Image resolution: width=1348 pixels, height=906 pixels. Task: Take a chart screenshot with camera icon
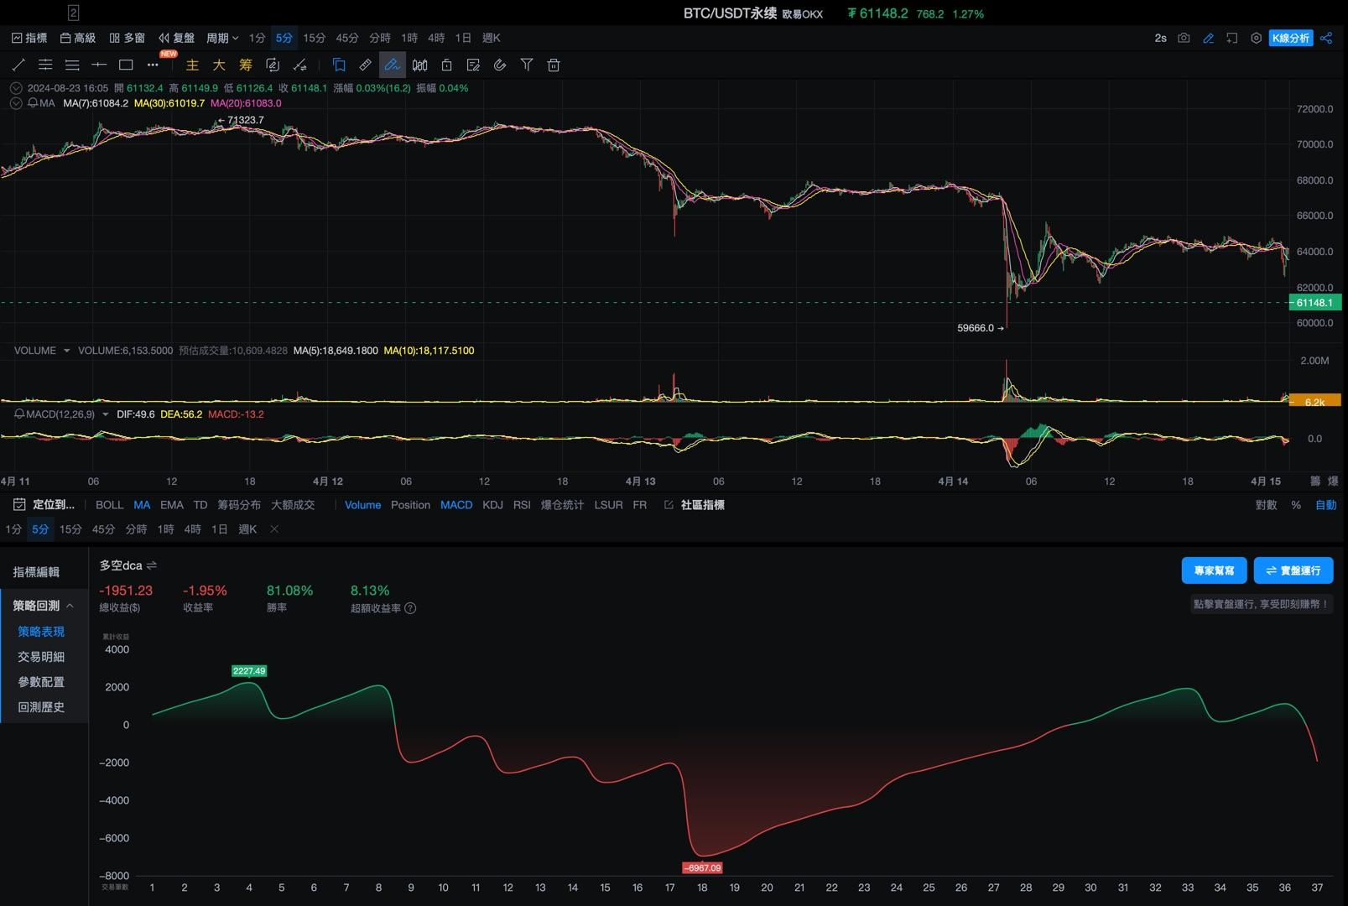tap(1184, 38)
